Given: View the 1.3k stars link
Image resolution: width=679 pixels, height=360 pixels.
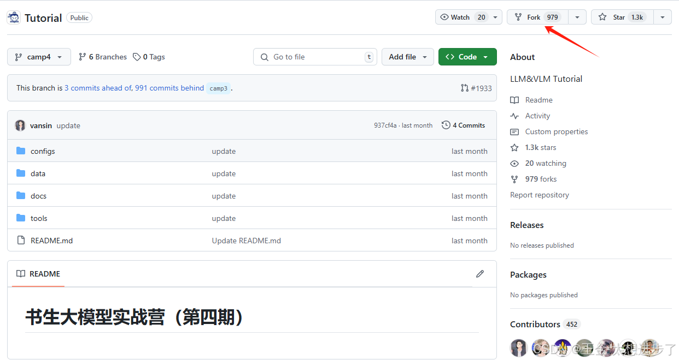Looking at the screenshot, I should [533, 147].
